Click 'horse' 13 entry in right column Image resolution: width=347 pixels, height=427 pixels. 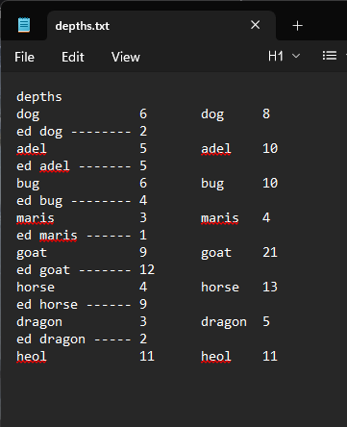239,287
